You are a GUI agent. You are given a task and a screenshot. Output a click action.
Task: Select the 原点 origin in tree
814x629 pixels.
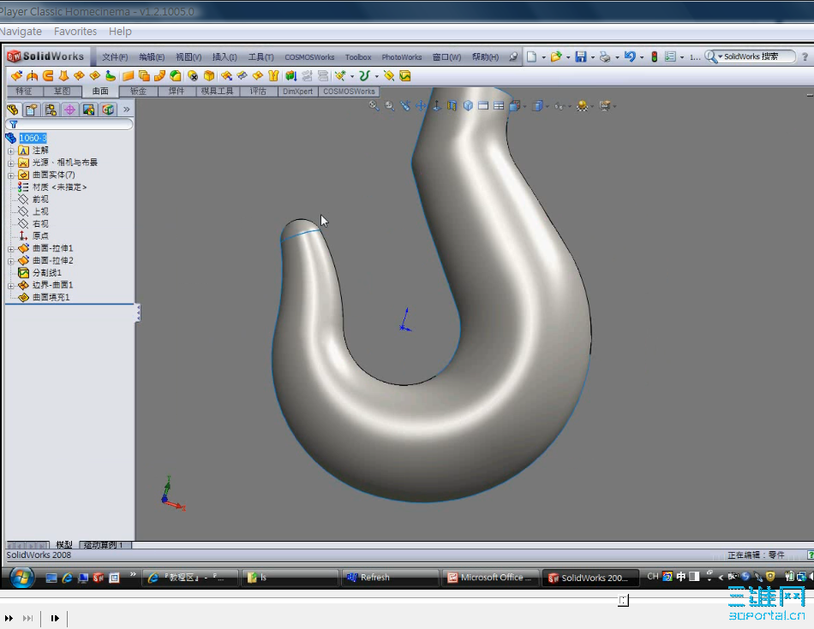pyautogui.click(x=33, y=236)
